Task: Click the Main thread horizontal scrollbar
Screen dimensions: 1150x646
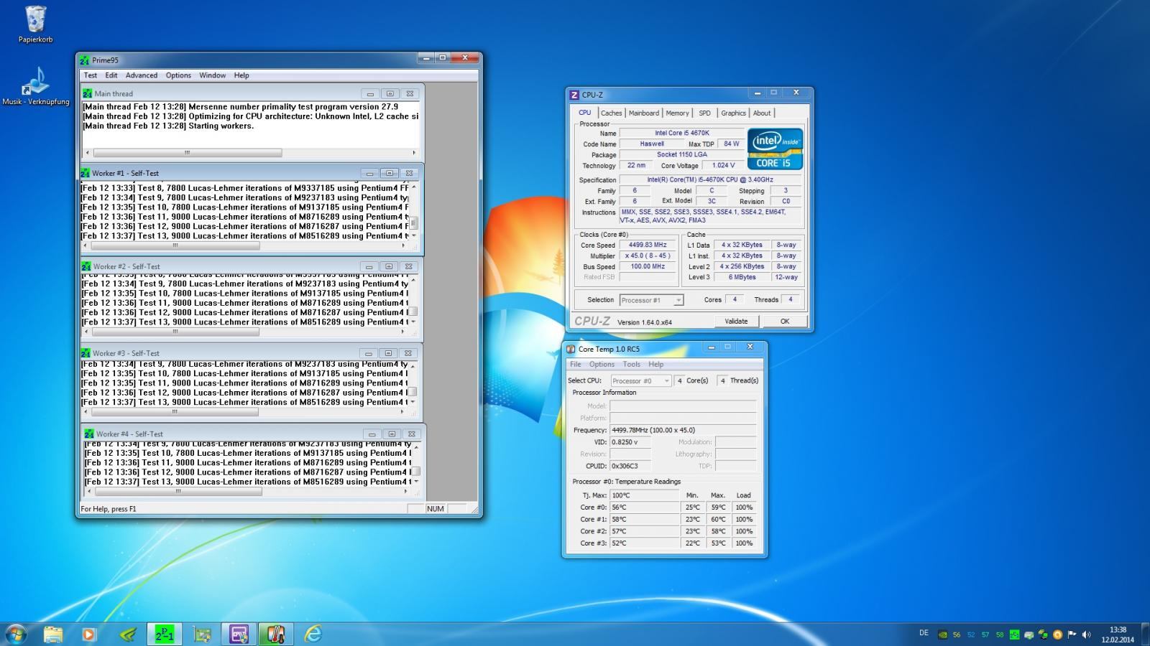Action: click(x=251, y=152)
